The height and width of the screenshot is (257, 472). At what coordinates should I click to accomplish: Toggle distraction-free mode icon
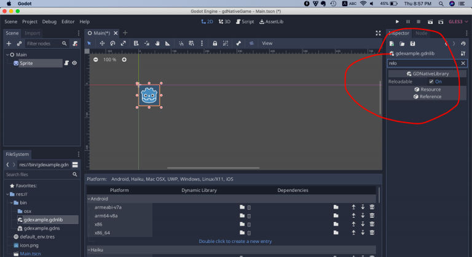pyautogui.click(x=378, y=33)
